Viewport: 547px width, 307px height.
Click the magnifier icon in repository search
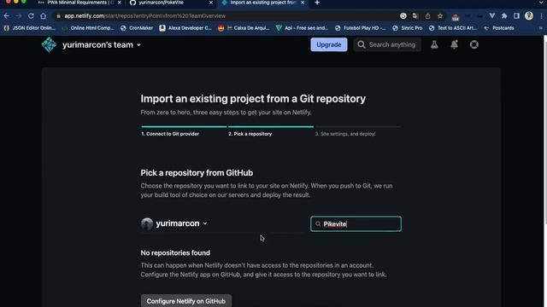click(x=318, y=223)
